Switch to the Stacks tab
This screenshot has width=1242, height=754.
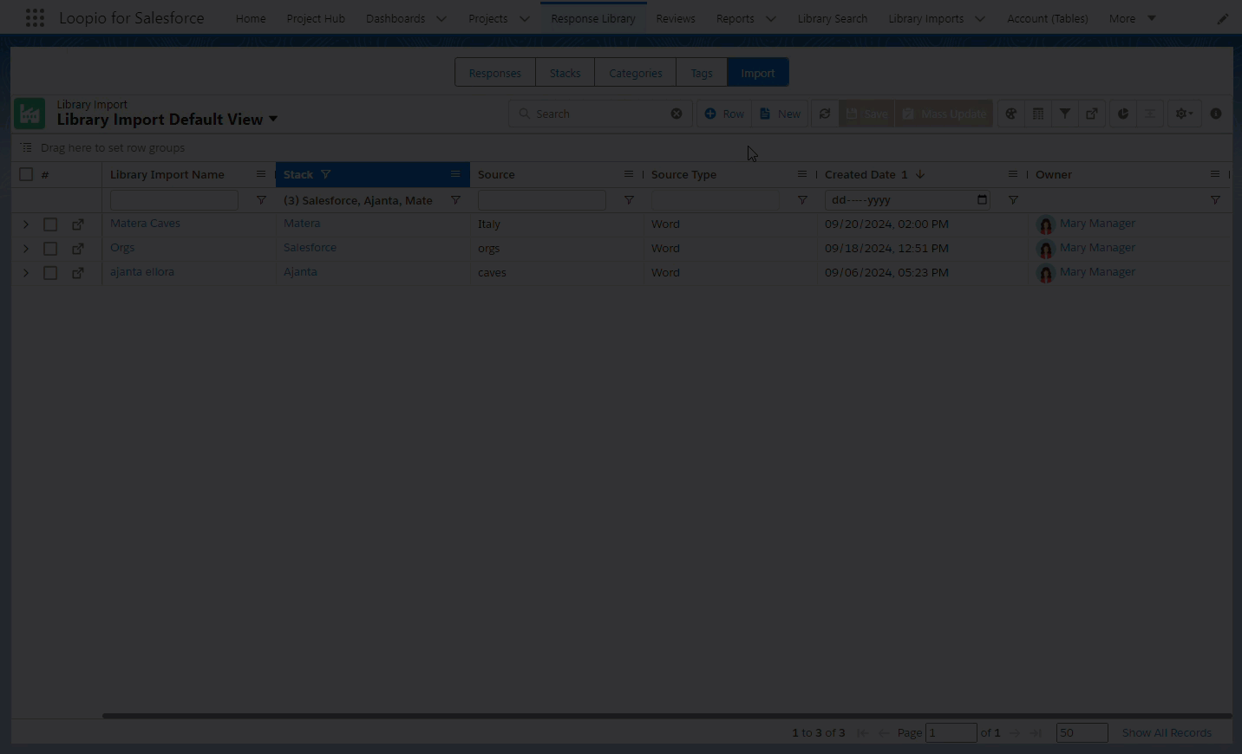[x=565, y=73]
